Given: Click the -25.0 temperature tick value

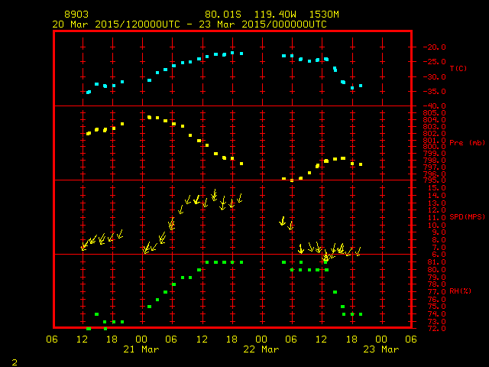Looking at the screenshot, I should point(435,62).
